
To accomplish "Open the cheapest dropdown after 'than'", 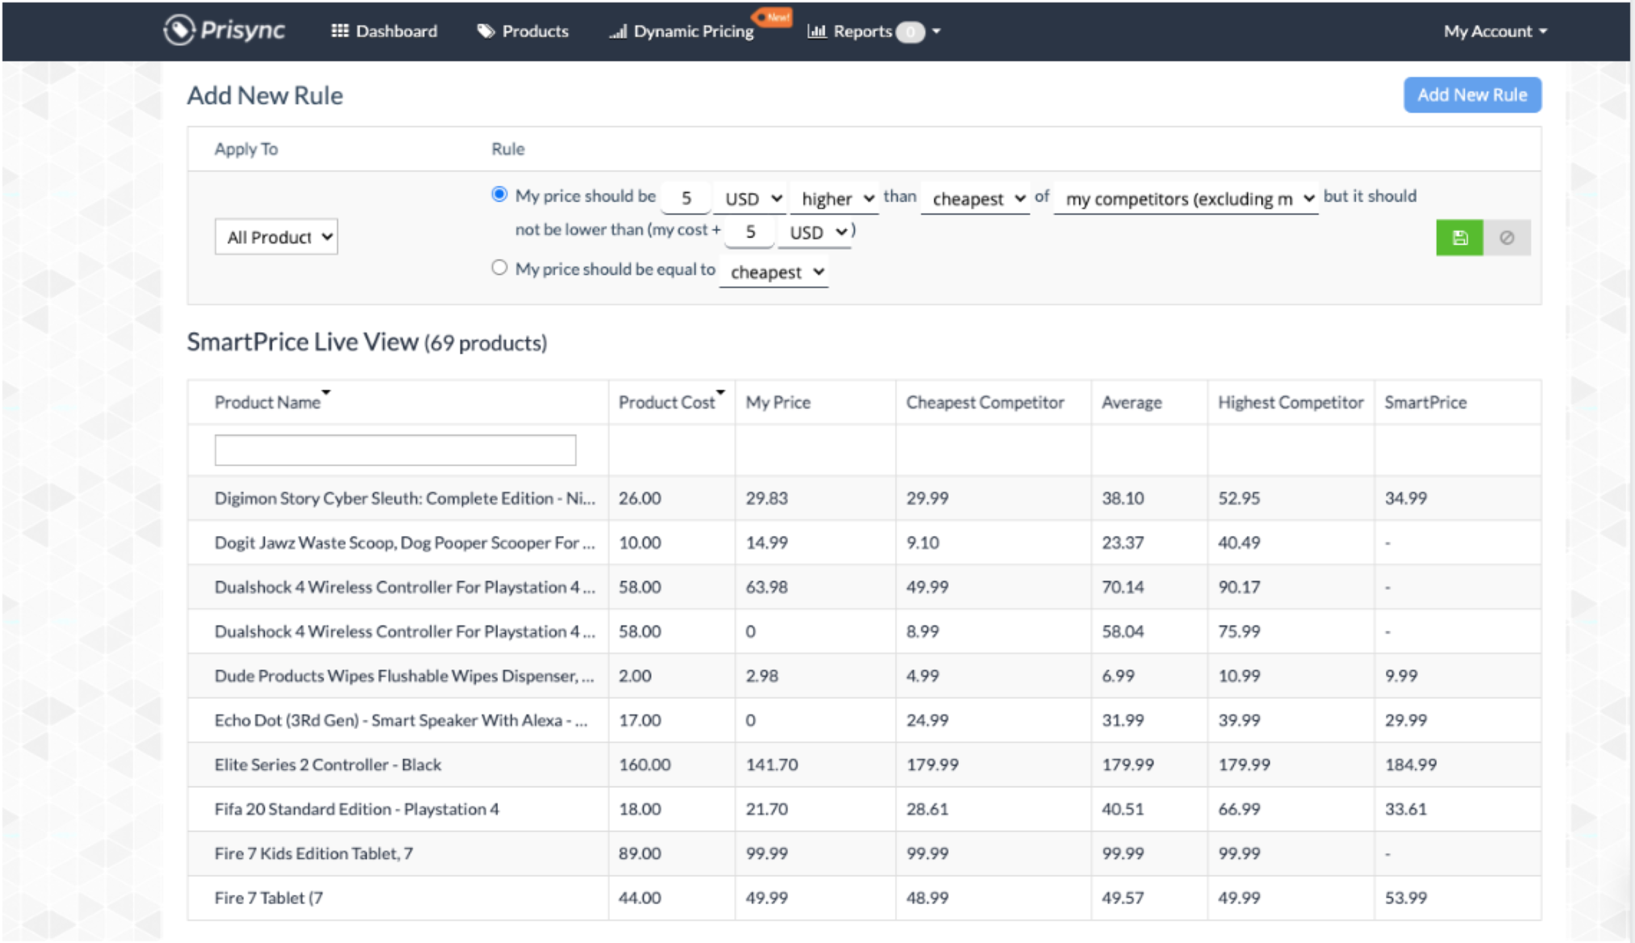I will (x=975, y=198).
